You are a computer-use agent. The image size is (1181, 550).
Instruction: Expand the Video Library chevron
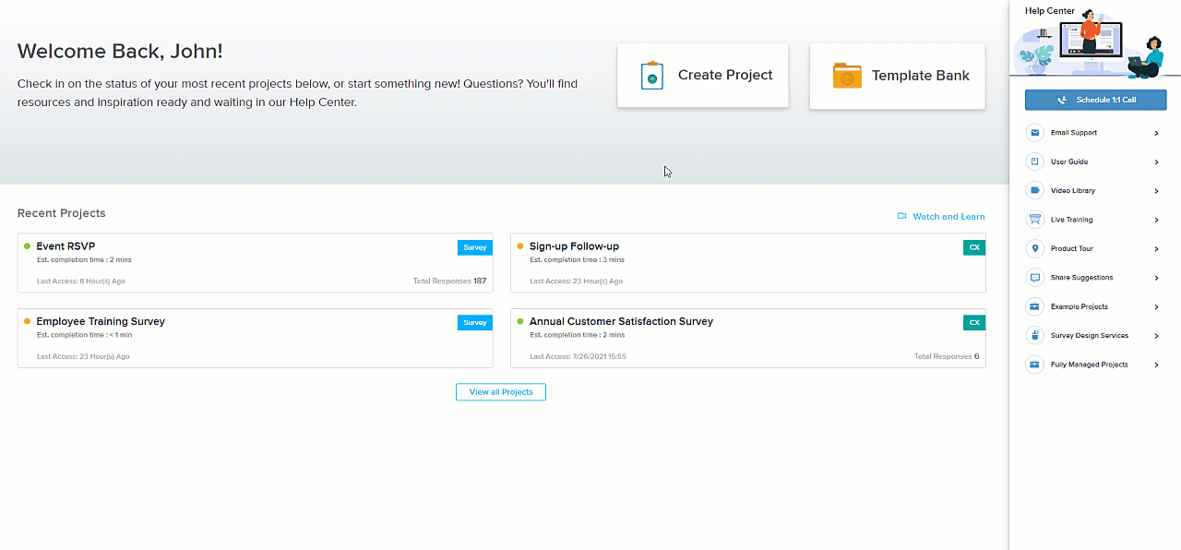click(x=1156, y=191)
